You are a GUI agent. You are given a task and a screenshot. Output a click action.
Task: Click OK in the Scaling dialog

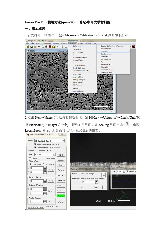click(81, 187)
